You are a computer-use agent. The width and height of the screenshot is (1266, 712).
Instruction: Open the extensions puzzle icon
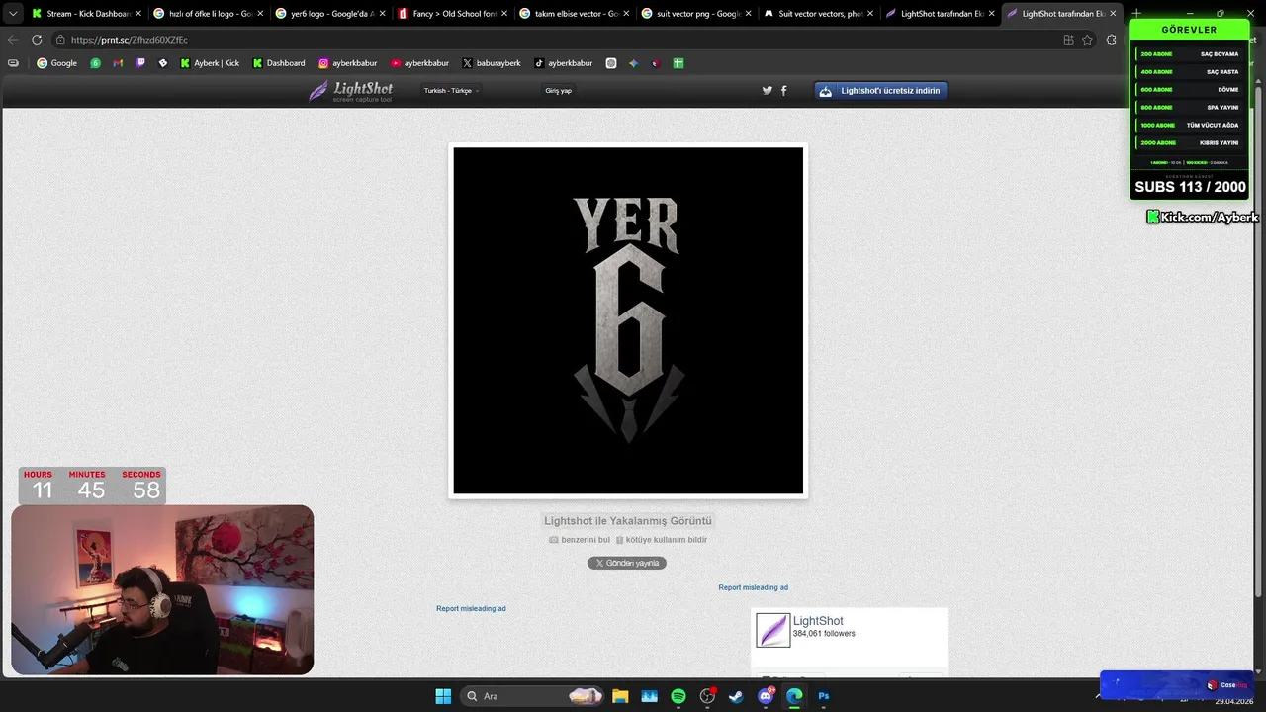click(1111, 40)
